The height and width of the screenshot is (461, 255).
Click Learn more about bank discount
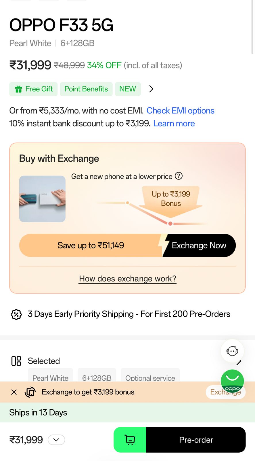tap(174, 124)
